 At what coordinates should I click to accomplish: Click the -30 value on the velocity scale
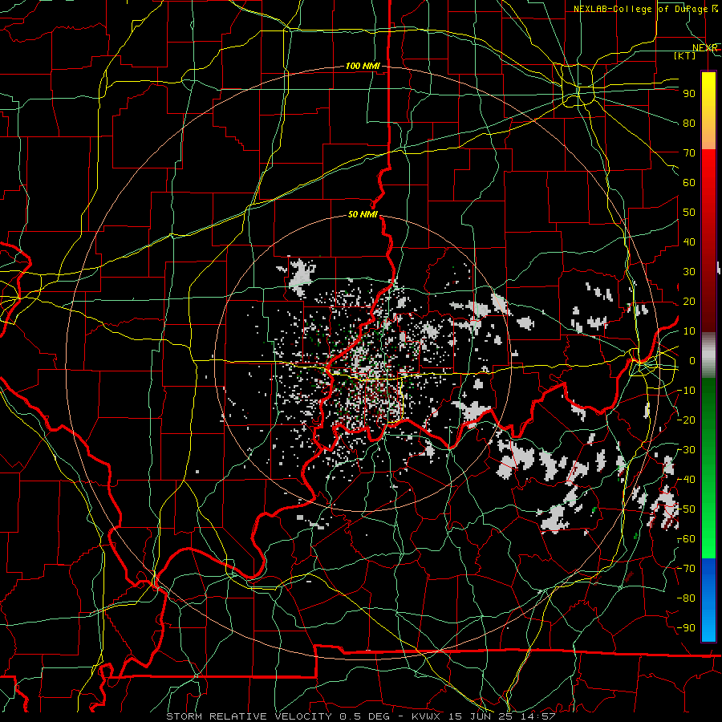tap(686, 450)
